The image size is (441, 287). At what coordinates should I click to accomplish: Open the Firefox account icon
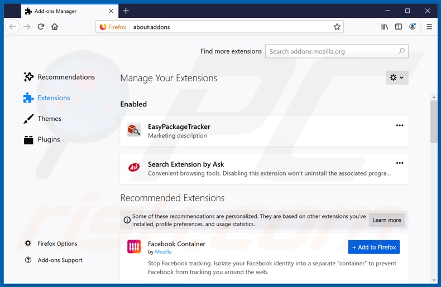click(413, 27)
